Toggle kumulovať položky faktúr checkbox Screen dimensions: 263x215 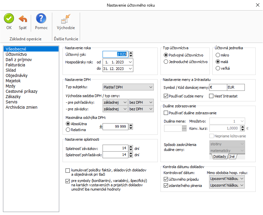click(x=67, y=171)
